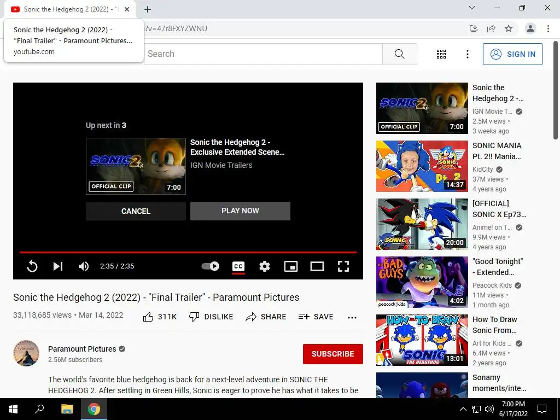Enter full screen mode
Screen dimensions: 560x420
click(343, 266)
